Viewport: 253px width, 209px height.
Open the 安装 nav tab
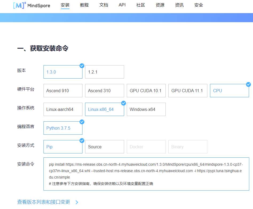[x=65, y=5]
